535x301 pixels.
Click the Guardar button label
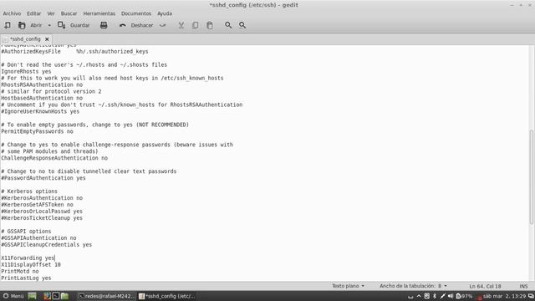pos(80,25)
